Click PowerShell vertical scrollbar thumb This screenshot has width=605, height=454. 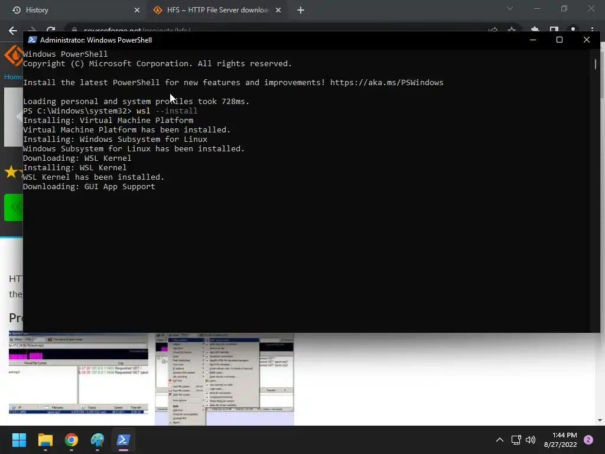(596, 64)
